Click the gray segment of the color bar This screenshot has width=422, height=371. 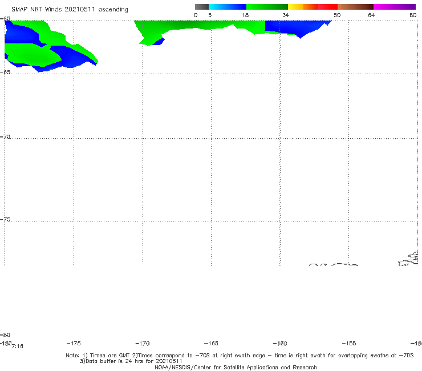202,7
